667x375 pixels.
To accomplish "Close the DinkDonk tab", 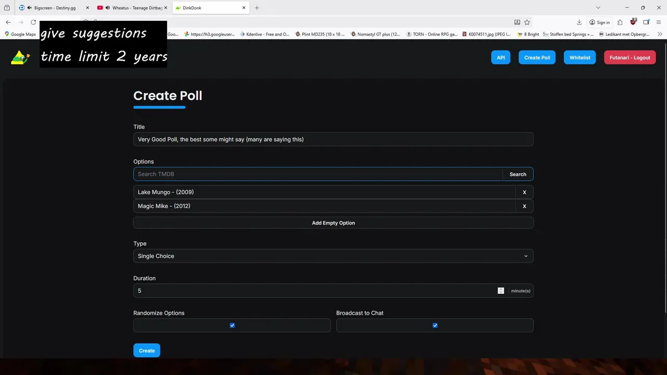I will click(243, 8).
